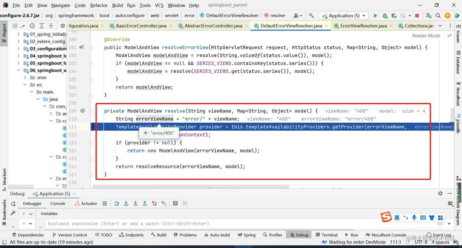Toggle the Maven tool window
The height and width of the screenshot is (248, 462).
pyautogui.click(x=458, y=34)
